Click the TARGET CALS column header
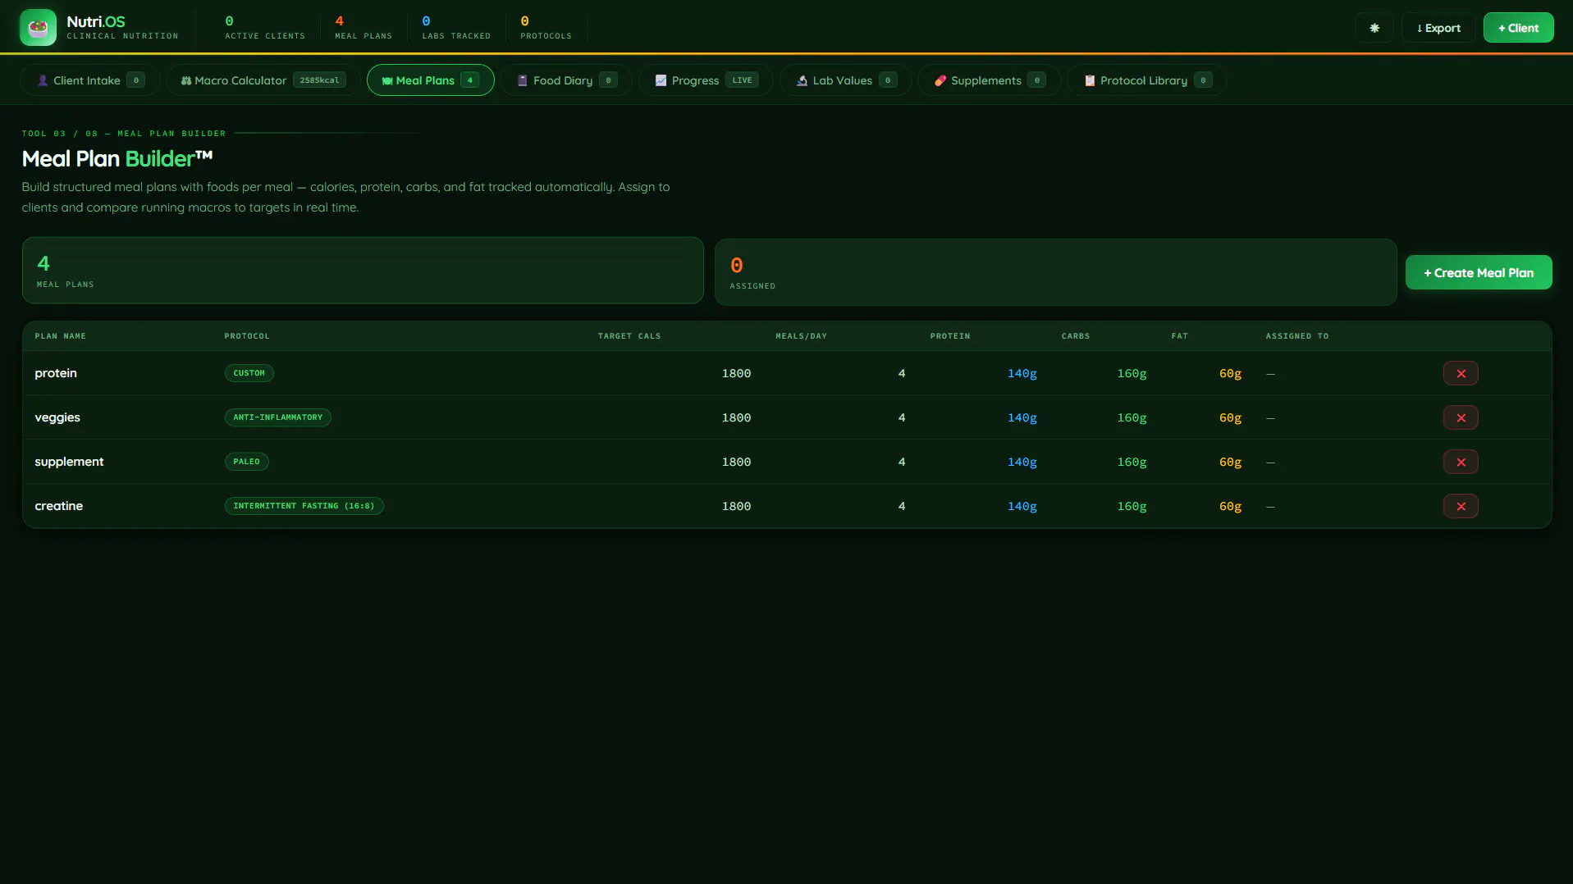 click(629, 336)
